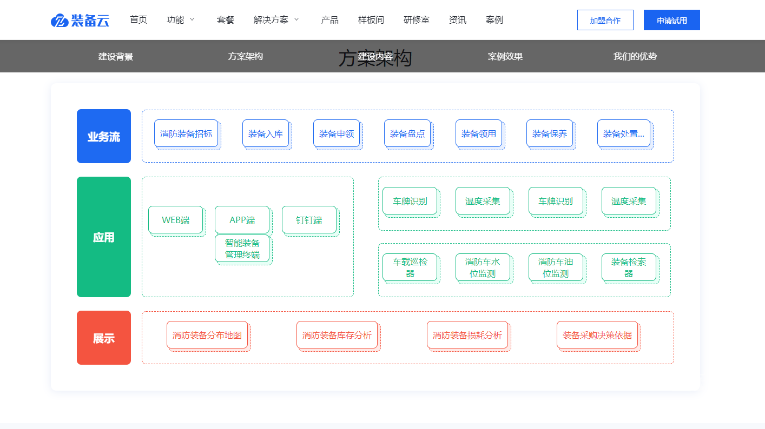Switch to the 案例效果 tab
765x429 pixels.
pyautogui.click(x=505, y=56)
